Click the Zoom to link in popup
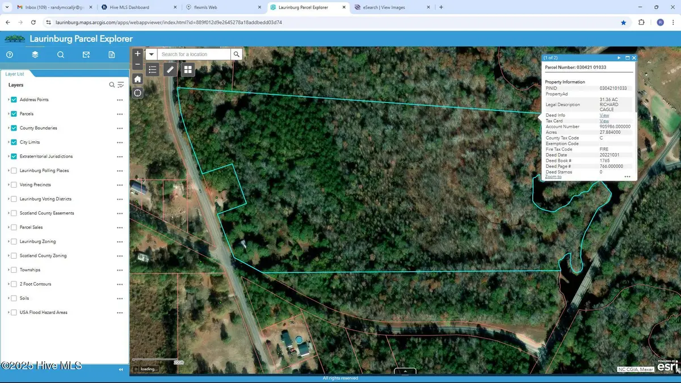681x383 pixels. pos(553,176)
